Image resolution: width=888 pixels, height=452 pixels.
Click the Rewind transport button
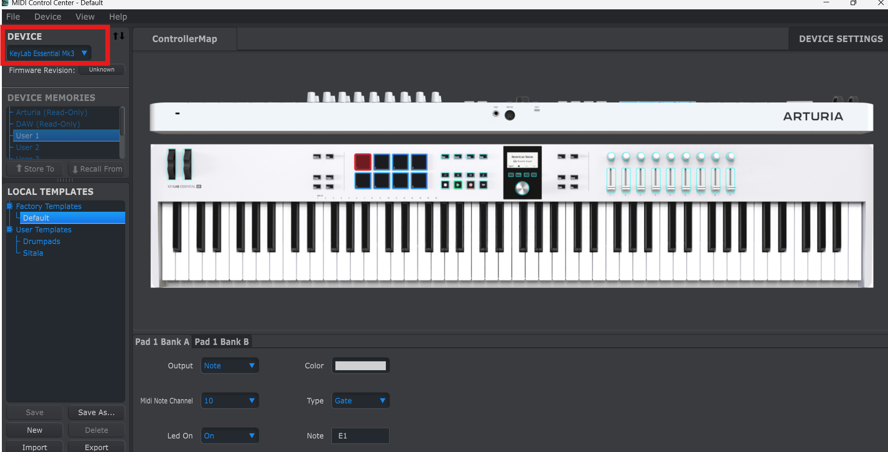click(458, 175)
